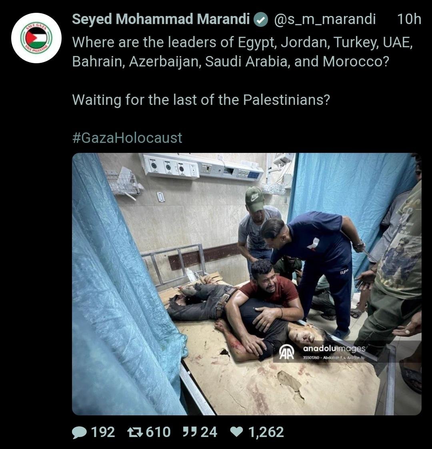432x449 pixels.
Task: Enlarge the attached hospital photo
Action: click(246, 284)
